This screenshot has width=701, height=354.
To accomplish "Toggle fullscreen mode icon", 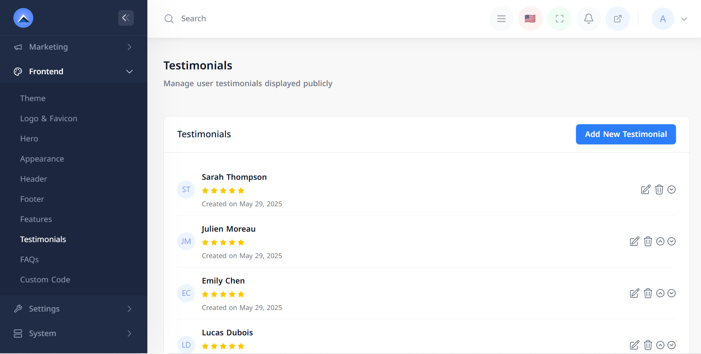I will point(560,19).
